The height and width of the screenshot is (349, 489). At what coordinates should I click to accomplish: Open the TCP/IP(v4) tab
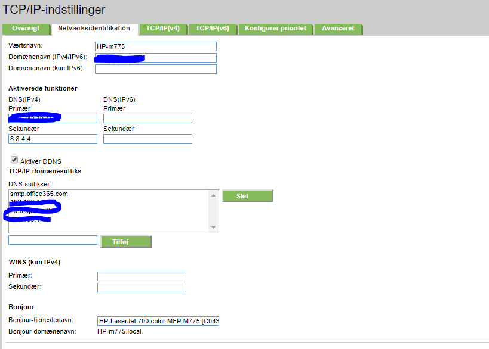pyautogui.click(x=163, y=28)
